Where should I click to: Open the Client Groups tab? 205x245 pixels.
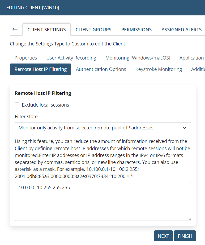(x=93, y=30)
